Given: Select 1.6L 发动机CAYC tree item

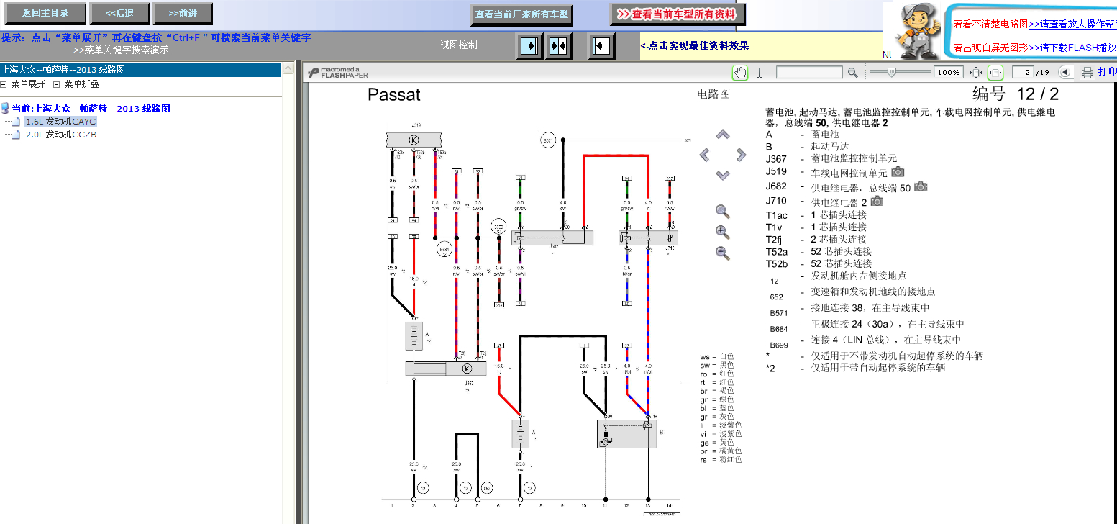Looking at the screenshot, I should pyautogui.click(x=60, y=122).
